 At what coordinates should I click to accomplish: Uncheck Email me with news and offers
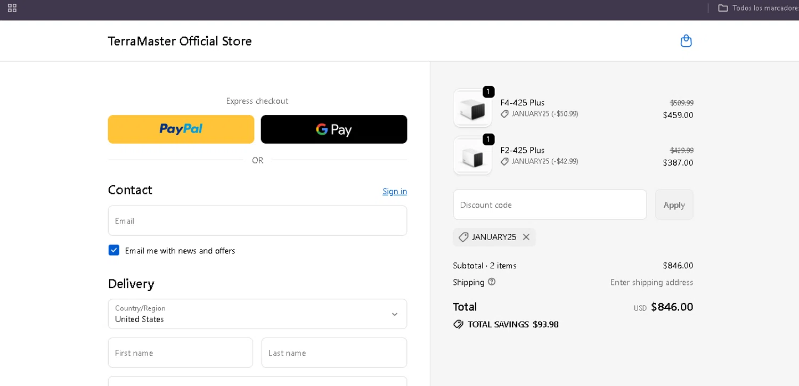point(114,250)
